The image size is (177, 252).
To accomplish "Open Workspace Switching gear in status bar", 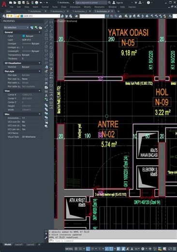I will pyautogui.click(x=143, y=249).
